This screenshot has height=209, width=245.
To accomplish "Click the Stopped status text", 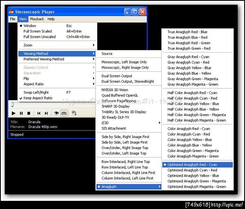I will coord(17,134).
